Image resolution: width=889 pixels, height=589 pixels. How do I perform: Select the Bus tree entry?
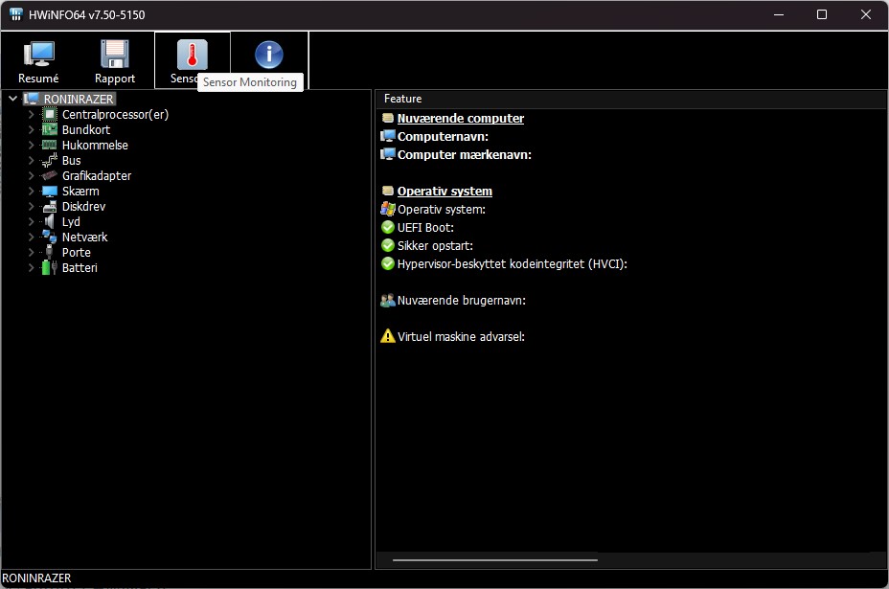[72, 161]
